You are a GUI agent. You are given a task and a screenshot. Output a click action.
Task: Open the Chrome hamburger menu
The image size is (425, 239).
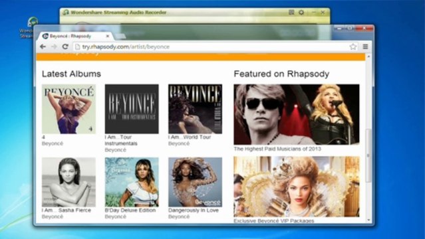(365, 46)
